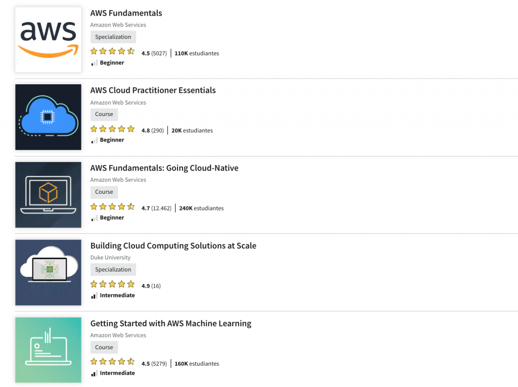Viewport: 518px width, 387px height.
Task: Click the 4.5 star rating for AWS Fundamentals
Action: click(112, 51)
